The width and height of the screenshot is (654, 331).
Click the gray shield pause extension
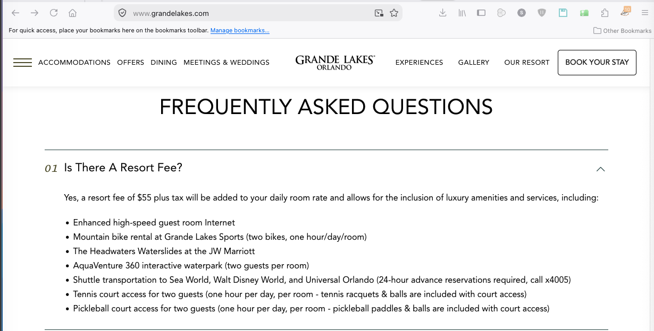pos(542,13)
